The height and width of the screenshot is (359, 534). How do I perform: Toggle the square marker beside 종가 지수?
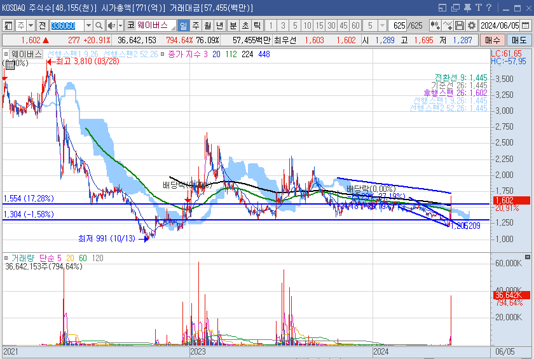[163, 54]
